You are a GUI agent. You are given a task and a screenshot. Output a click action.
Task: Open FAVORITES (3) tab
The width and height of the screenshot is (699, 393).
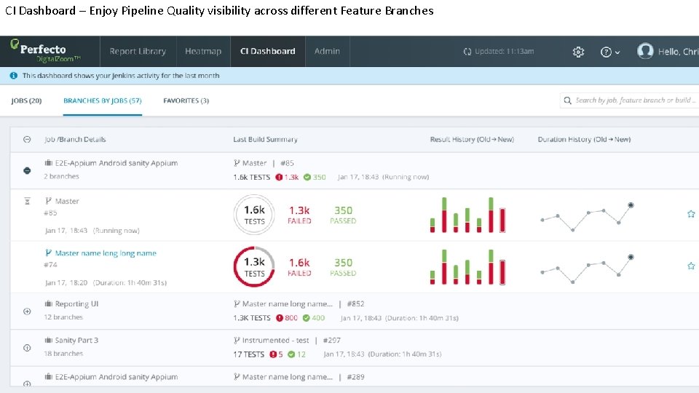pos(186,100)
